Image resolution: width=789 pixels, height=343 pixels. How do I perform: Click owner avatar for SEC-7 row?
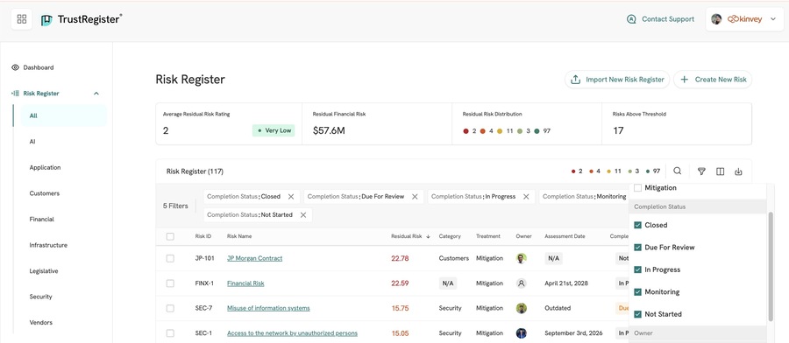(522, 308)
